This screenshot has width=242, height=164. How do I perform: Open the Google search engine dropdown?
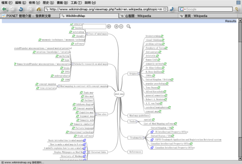[x=182, y=9]
